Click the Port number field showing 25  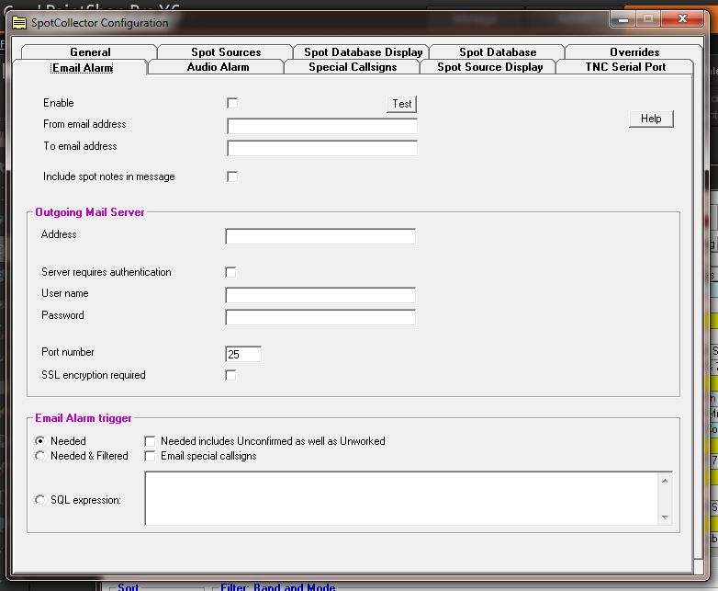[x=243, y=354]
